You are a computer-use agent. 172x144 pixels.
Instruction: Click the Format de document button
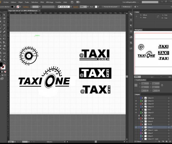(x=110, y=6)
